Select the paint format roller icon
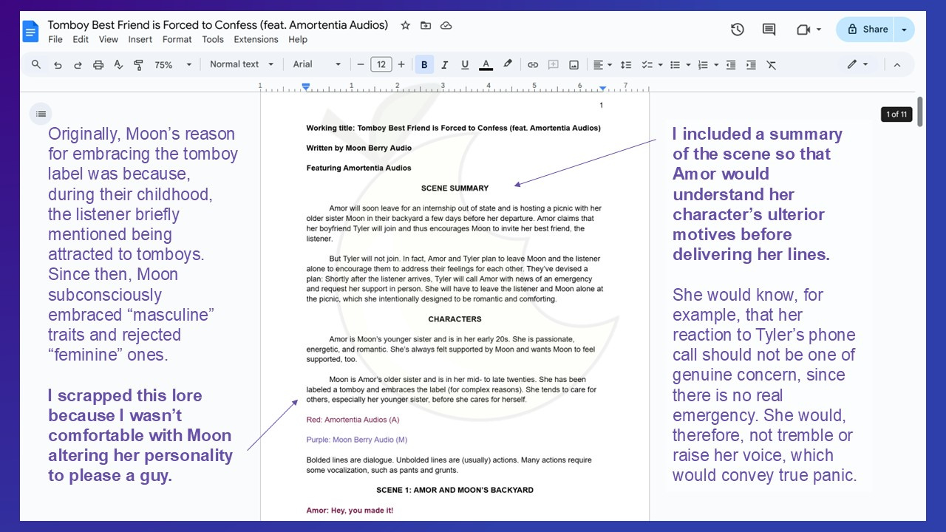Image resolution: width=946 pixels, height=532 pixels. tap(138, 65)
